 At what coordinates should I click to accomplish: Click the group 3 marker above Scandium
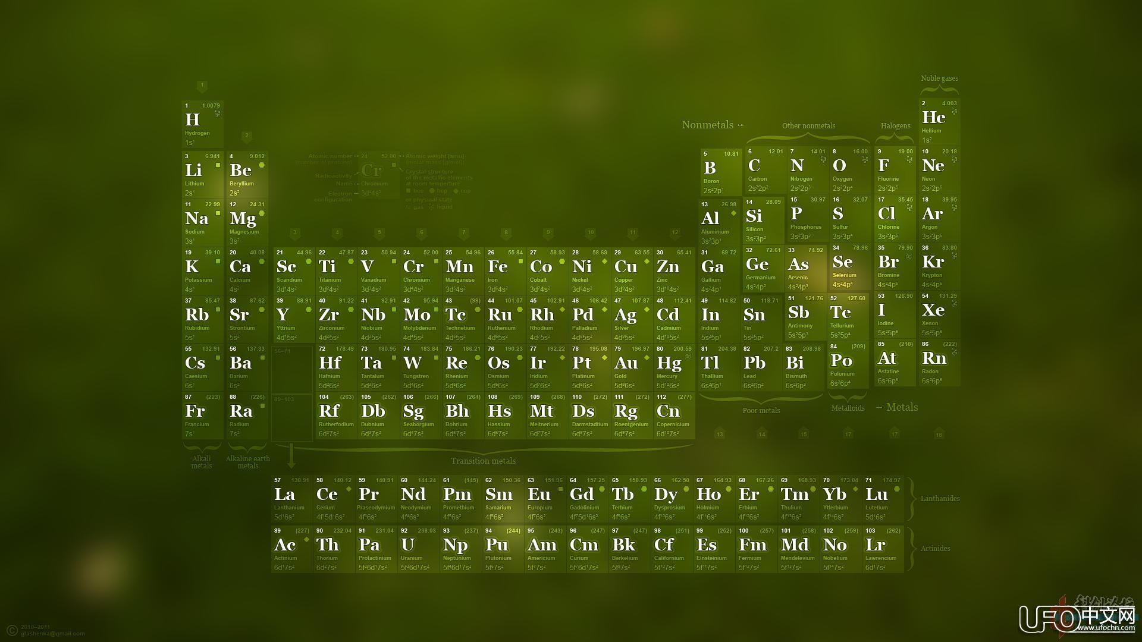coord(294,233)
